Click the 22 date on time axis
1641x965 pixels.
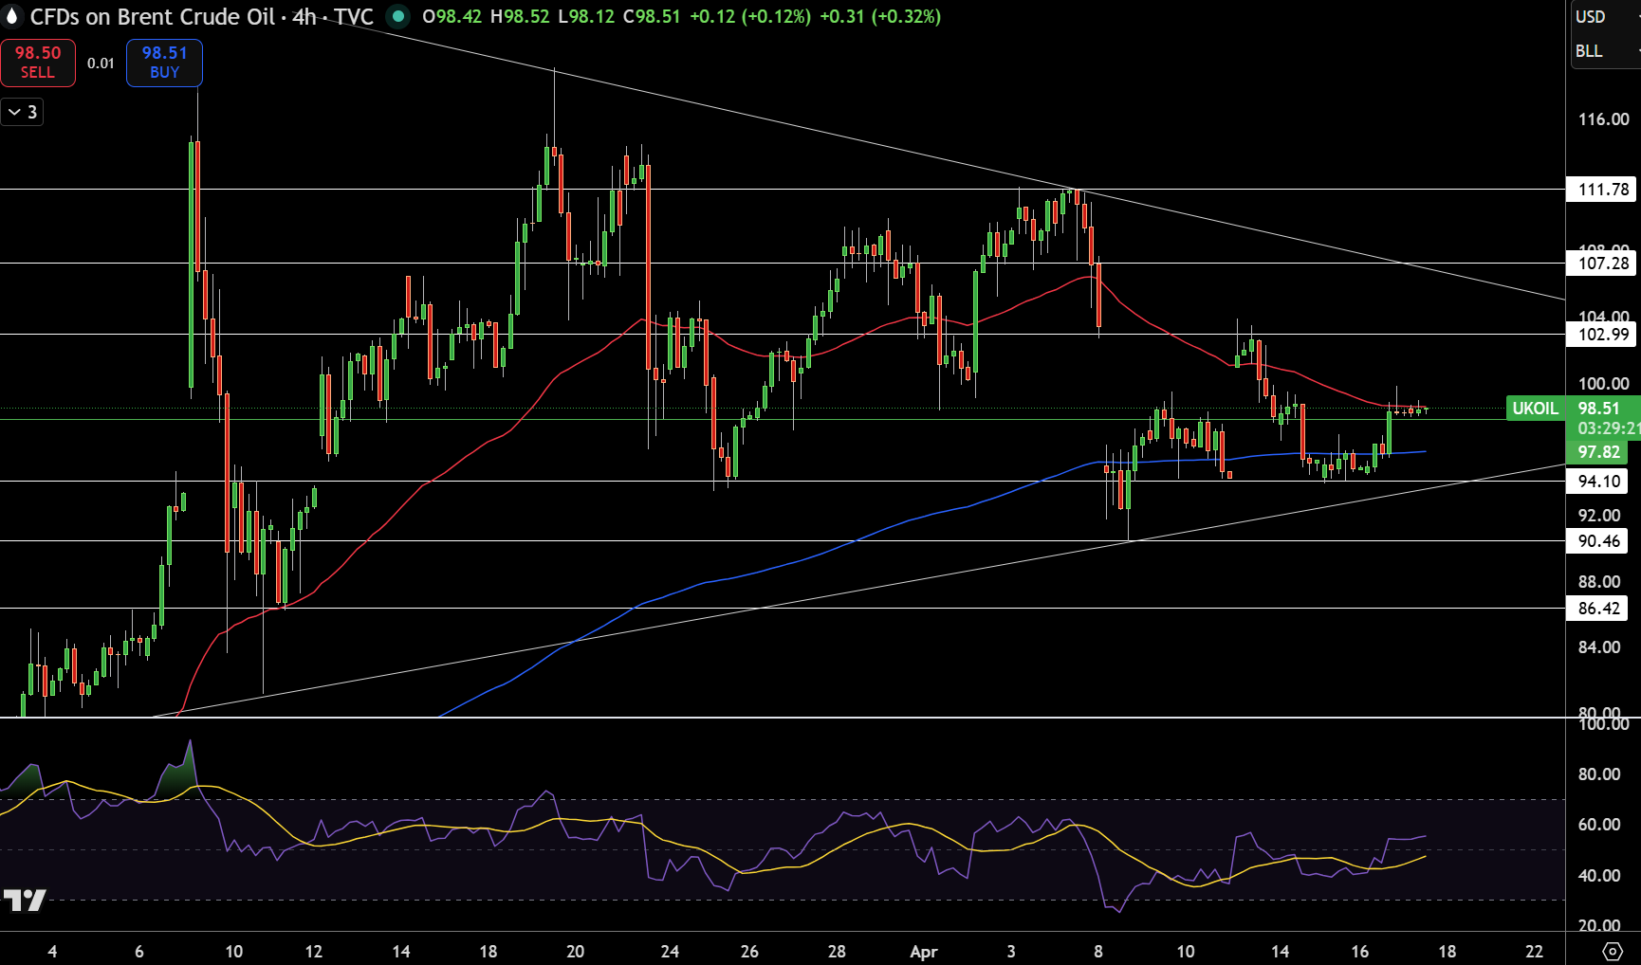pos(1534,952)
